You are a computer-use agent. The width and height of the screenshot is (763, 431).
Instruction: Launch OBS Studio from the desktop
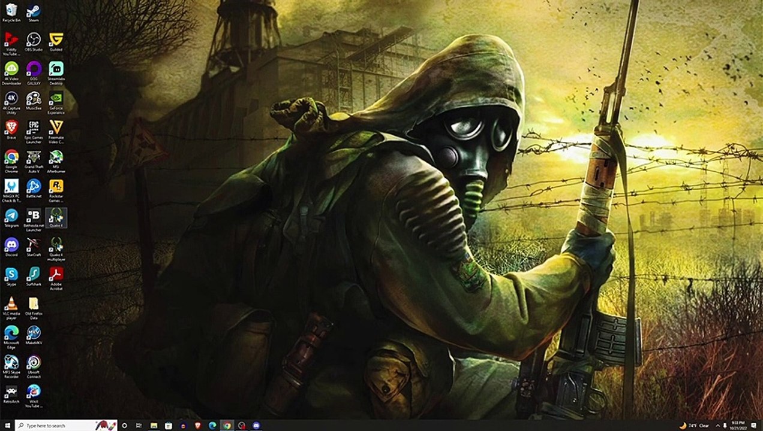pyautogui.click(x=34, y=42)
